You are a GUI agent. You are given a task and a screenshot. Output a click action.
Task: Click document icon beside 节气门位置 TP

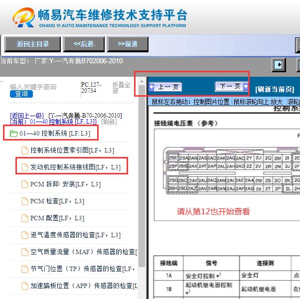[x=25, y=269]
